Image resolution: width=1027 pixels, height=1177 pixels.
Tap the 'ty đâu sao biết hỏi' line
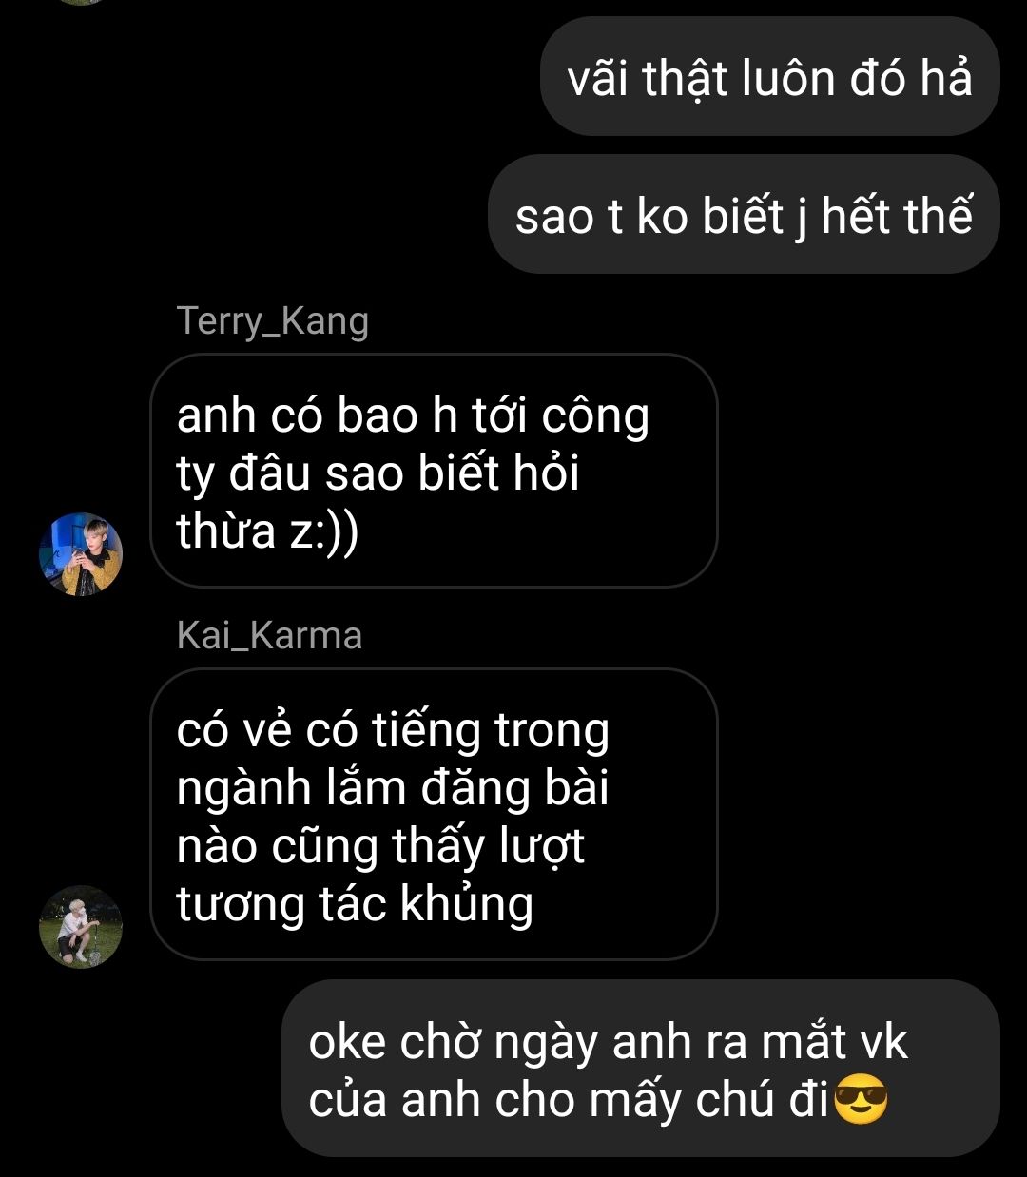[x=378, y=473]
